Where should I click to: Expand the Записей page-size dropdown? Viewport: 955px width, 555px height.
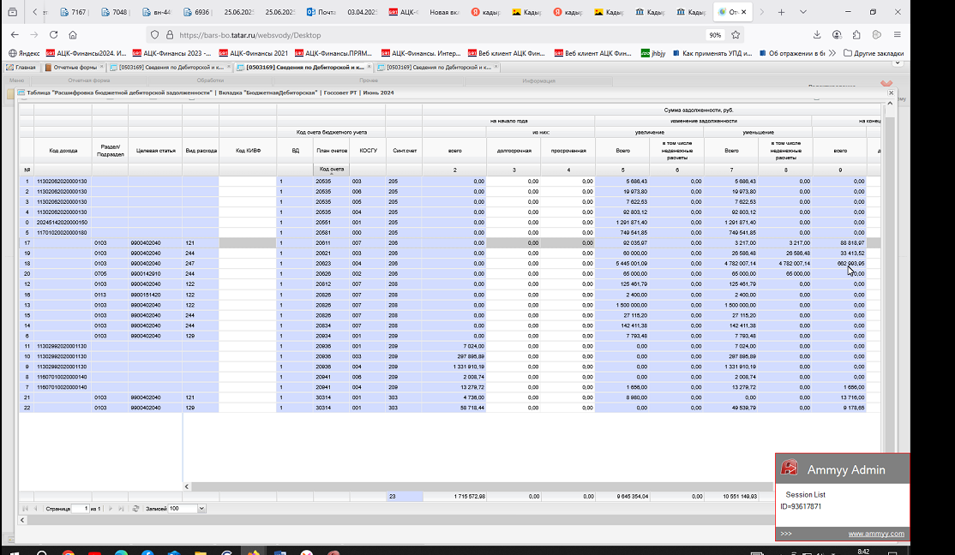[201, 509]
